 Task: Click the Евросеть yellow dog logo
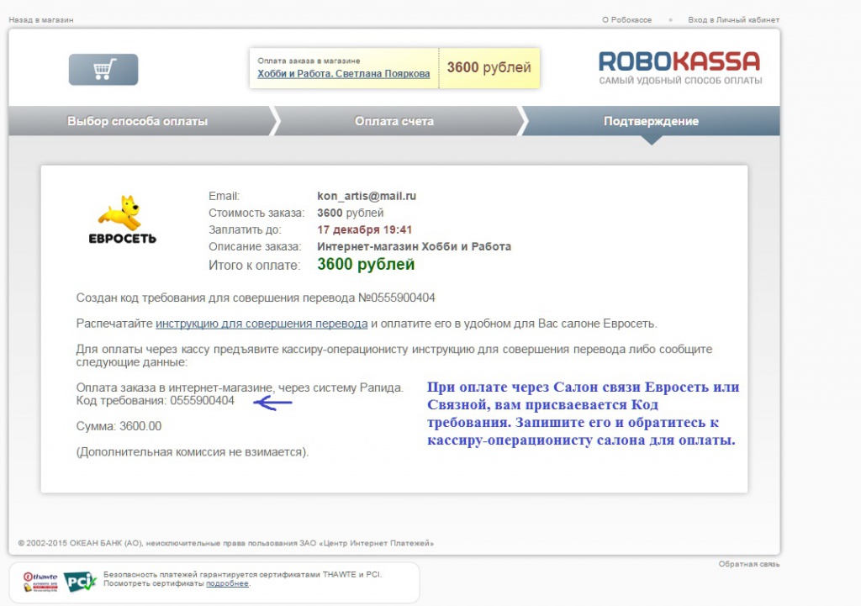(x=122, y=219)
